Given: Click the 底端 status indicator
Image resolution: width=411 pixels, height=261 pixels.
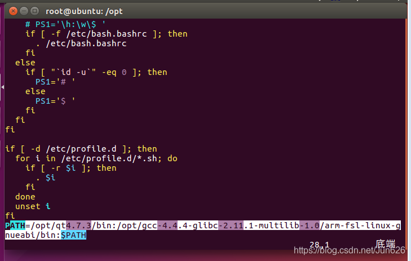Looking at the screenshot, I should [x=385, y=244].
